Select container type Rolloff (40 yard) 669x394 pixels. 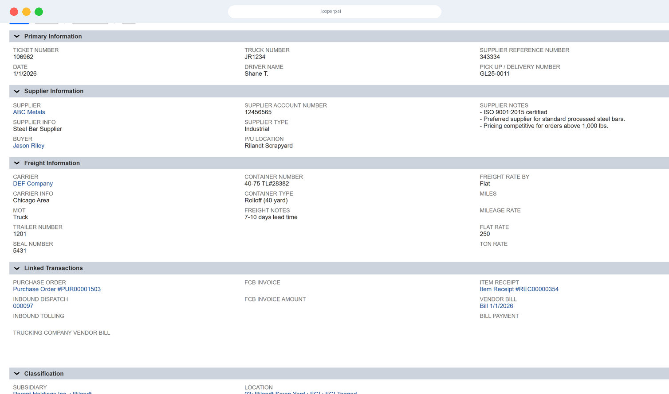coord(266,201)
